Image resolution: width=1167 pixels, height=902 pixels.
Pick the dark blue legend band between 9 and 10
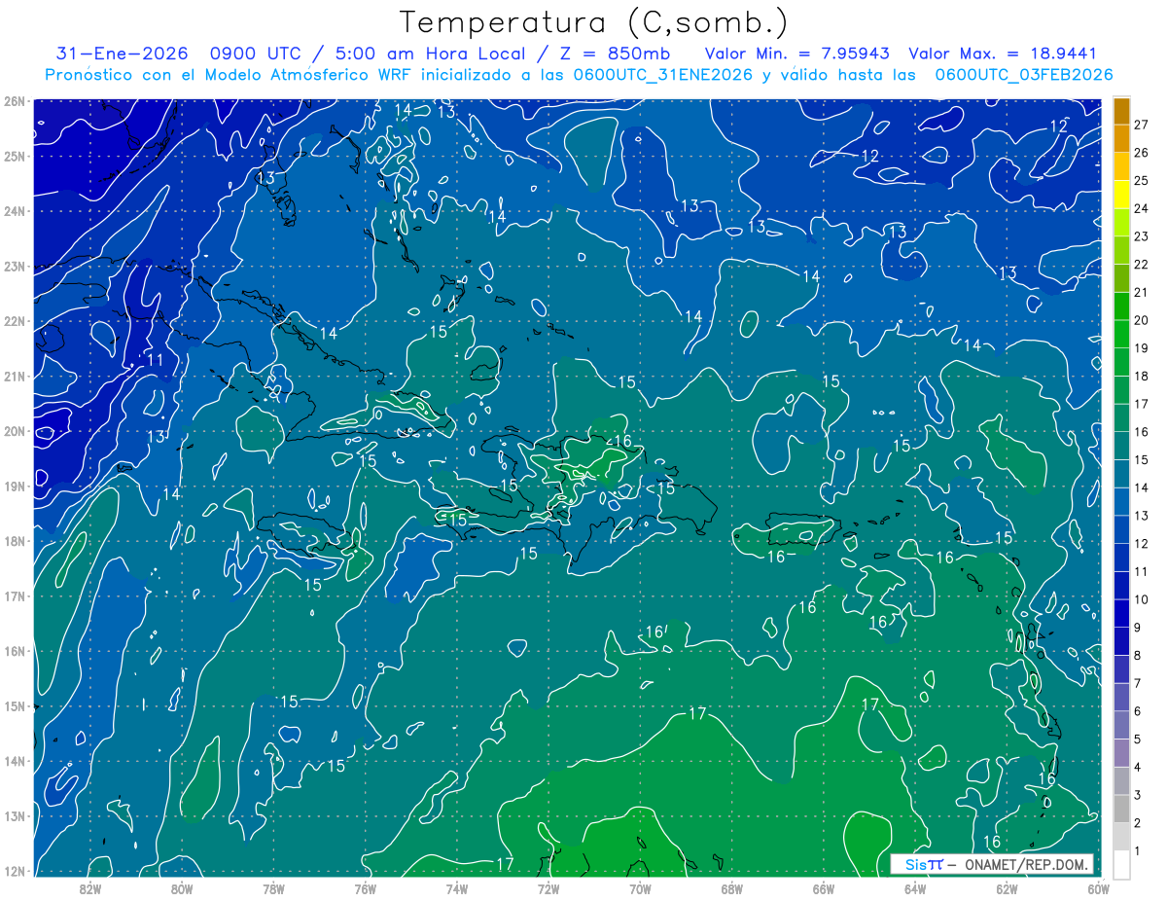coord(1121,614)
